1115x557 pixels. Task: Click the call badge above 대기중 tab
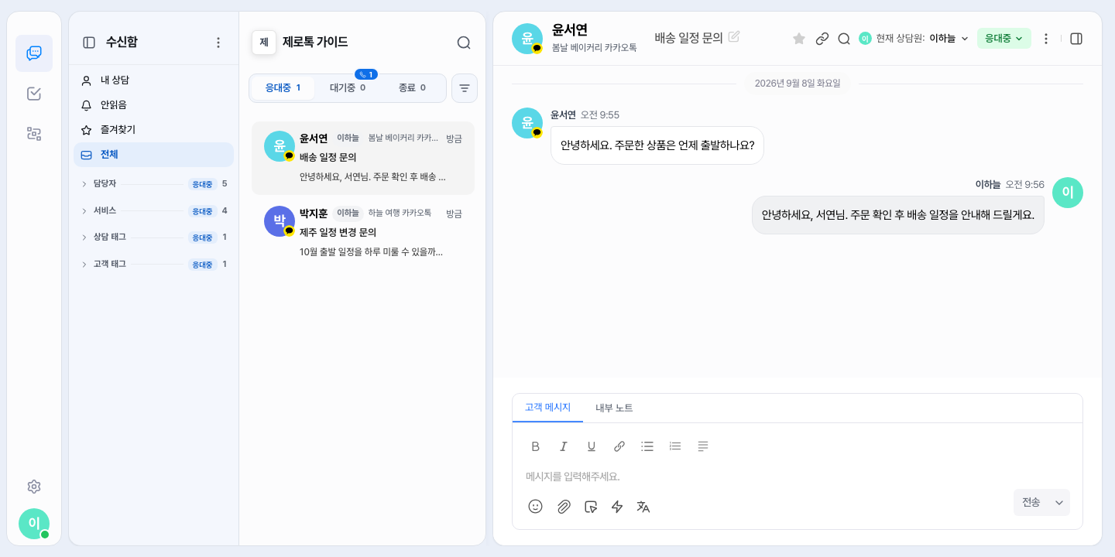pos(366,74)
